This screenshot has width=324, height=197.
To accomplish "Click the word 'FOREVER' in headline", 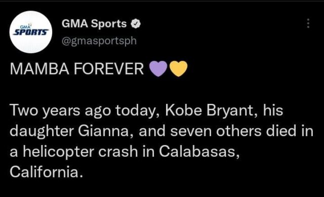I will click(109, 69).
